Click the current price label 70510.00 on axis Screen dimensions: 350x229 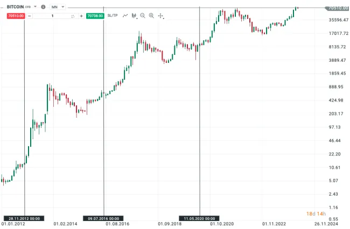point(337,8)
